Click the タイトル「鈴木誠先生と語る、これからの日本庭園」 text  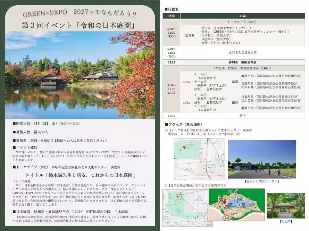pyautogui.click(x=80, y=174)
